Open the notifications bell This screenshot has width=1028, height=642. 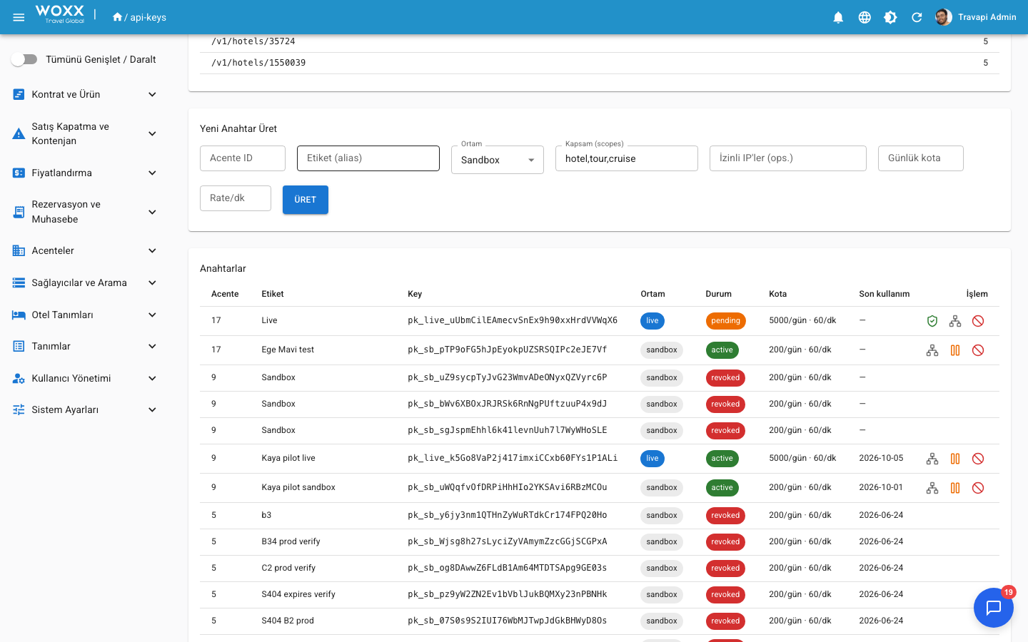(838, 17)
